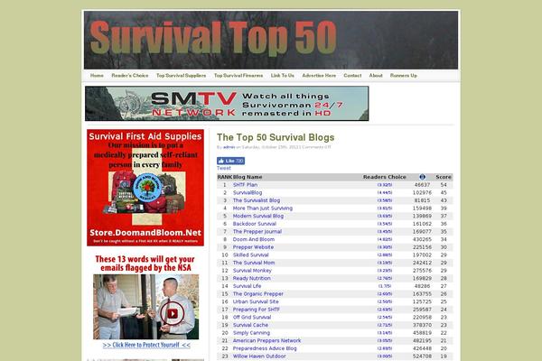Click Doom And Bloom readers choice rating
The width and height of the screenshot is (542, 361).
pos(385,239)
